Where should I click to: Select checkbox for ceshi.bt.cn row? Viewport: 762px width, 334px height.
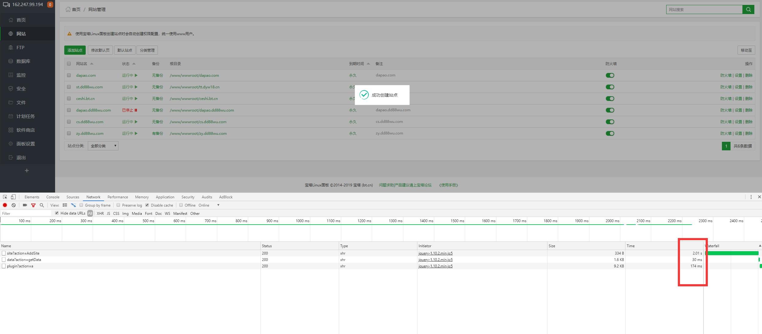pyautogui.click(x=69, y=98)
